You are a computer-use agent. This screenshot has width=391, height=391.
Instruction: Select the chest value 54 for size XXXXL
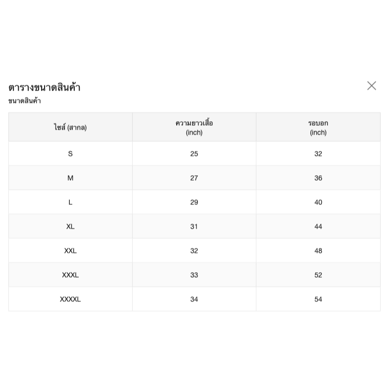[x=318, y=299]
